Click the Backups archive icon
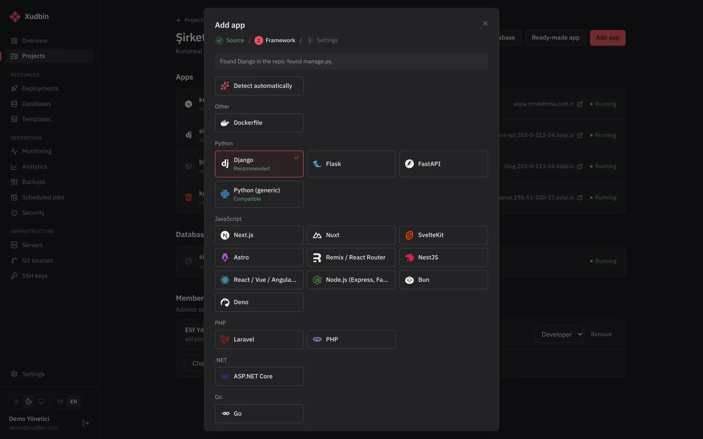This screenshot has width=703, height=439. pyautogui.click(x=14, y=182)
